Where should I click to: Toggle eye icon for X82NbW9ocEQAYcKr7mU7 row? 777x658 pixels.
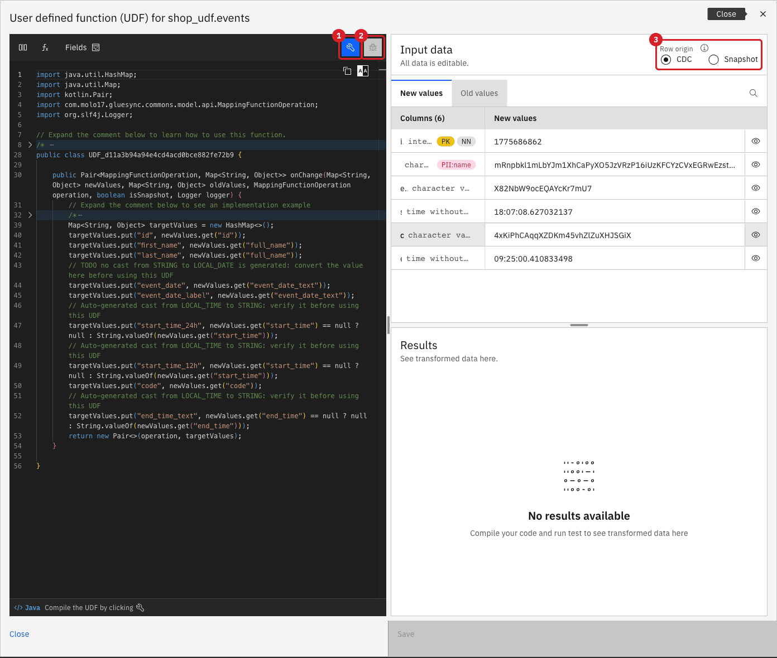tap(756, 188)
